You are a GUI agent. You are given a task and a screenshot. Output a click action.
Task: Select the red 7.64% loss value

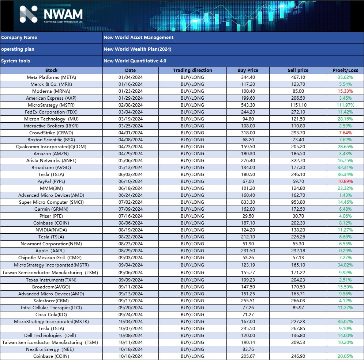[345, 133]
